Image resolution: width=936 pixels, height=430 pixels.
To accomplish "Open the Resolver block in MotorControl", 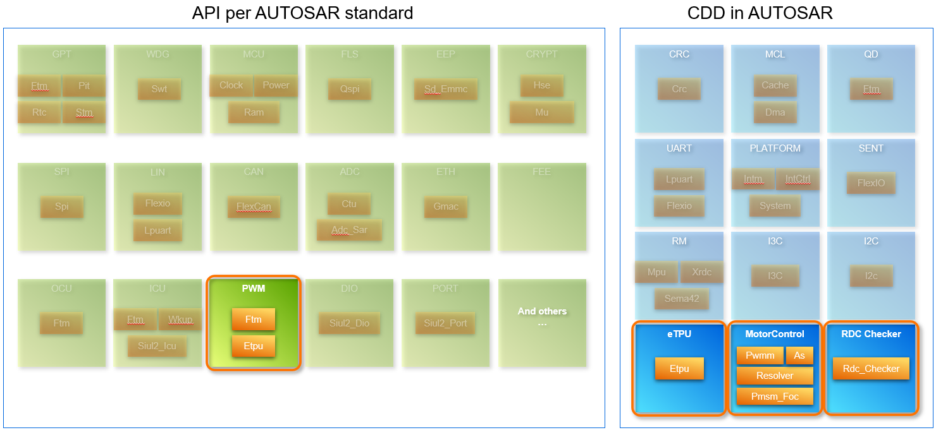I will pyautogui.click(x=775, y=376).
